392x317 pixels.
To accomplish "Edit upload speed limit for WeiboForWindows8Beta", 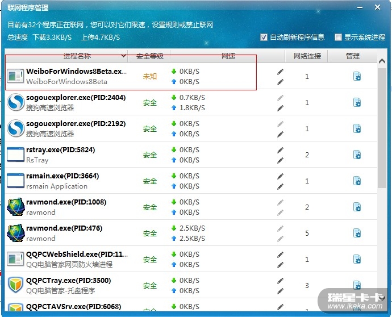I will coord(280,82).
